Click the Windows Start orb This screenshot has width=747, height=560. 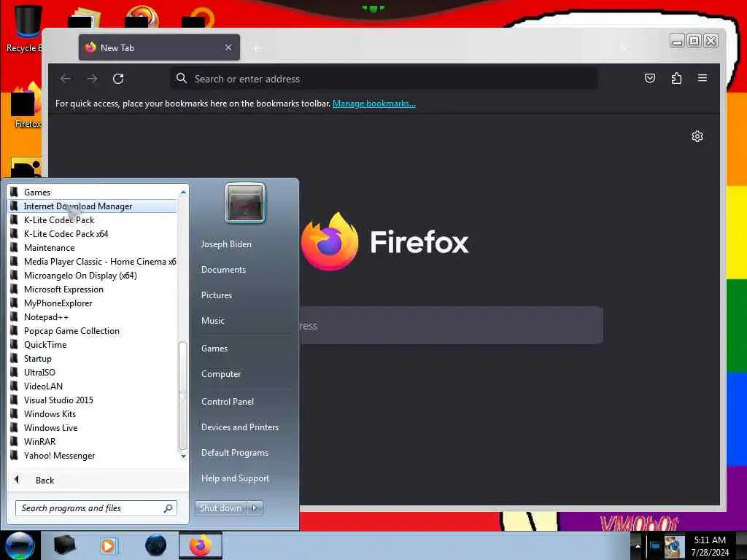point(20,545)
